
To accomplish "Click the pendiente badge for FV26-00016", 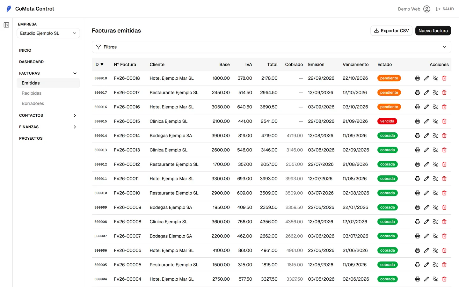I will coord(389,107).
